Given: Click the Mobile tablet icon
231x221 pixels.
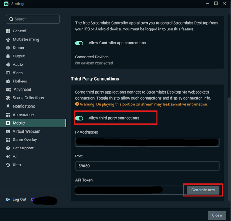Looking at the screenshot, I should click(x=8, y=123).
